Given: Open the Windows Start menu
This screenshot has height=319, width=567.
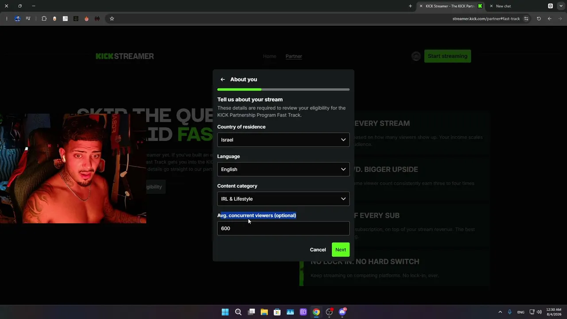Looking at the screenshot, I should 225,312.
